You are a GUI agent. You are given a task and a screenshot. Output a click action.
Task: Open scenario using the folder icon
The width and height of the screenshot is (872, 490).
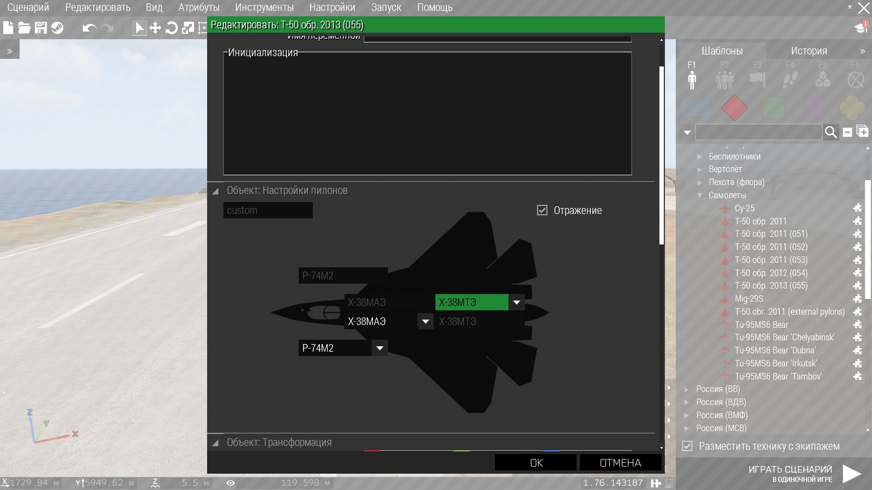pyautogui.click(x=25, y=28)
